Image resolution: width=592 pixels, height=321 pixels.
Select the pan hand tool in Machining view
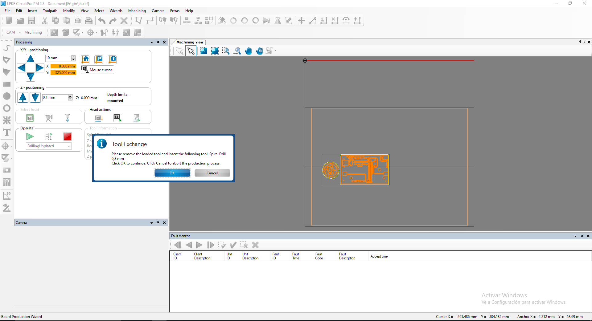(248, 51)
